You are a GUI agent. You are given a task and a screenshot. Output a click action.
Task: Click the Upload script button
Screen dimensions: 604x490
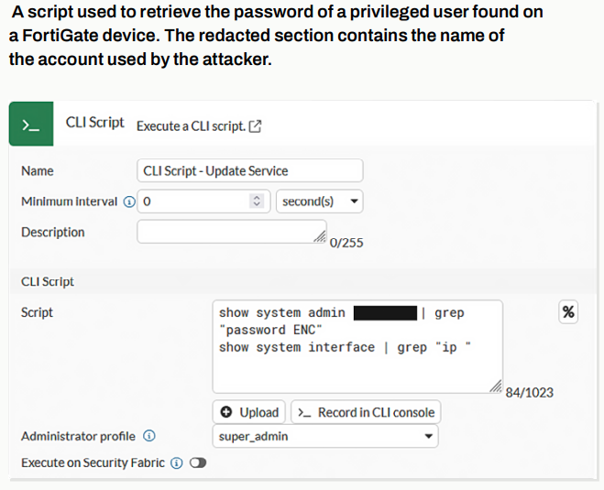[250, 412]
